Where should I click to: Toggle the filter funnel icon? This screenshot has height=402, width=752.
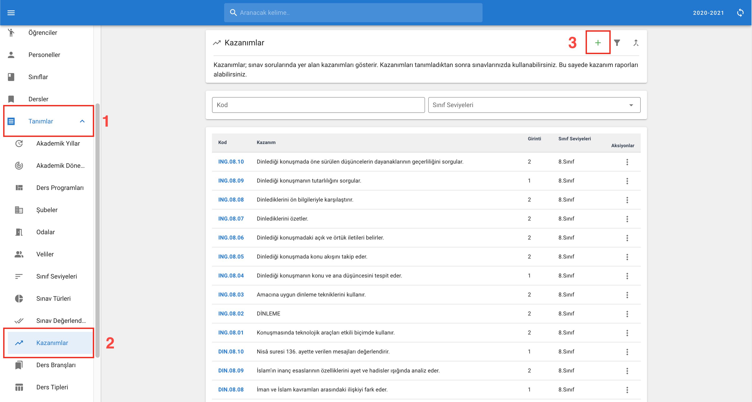pos(616,43)
